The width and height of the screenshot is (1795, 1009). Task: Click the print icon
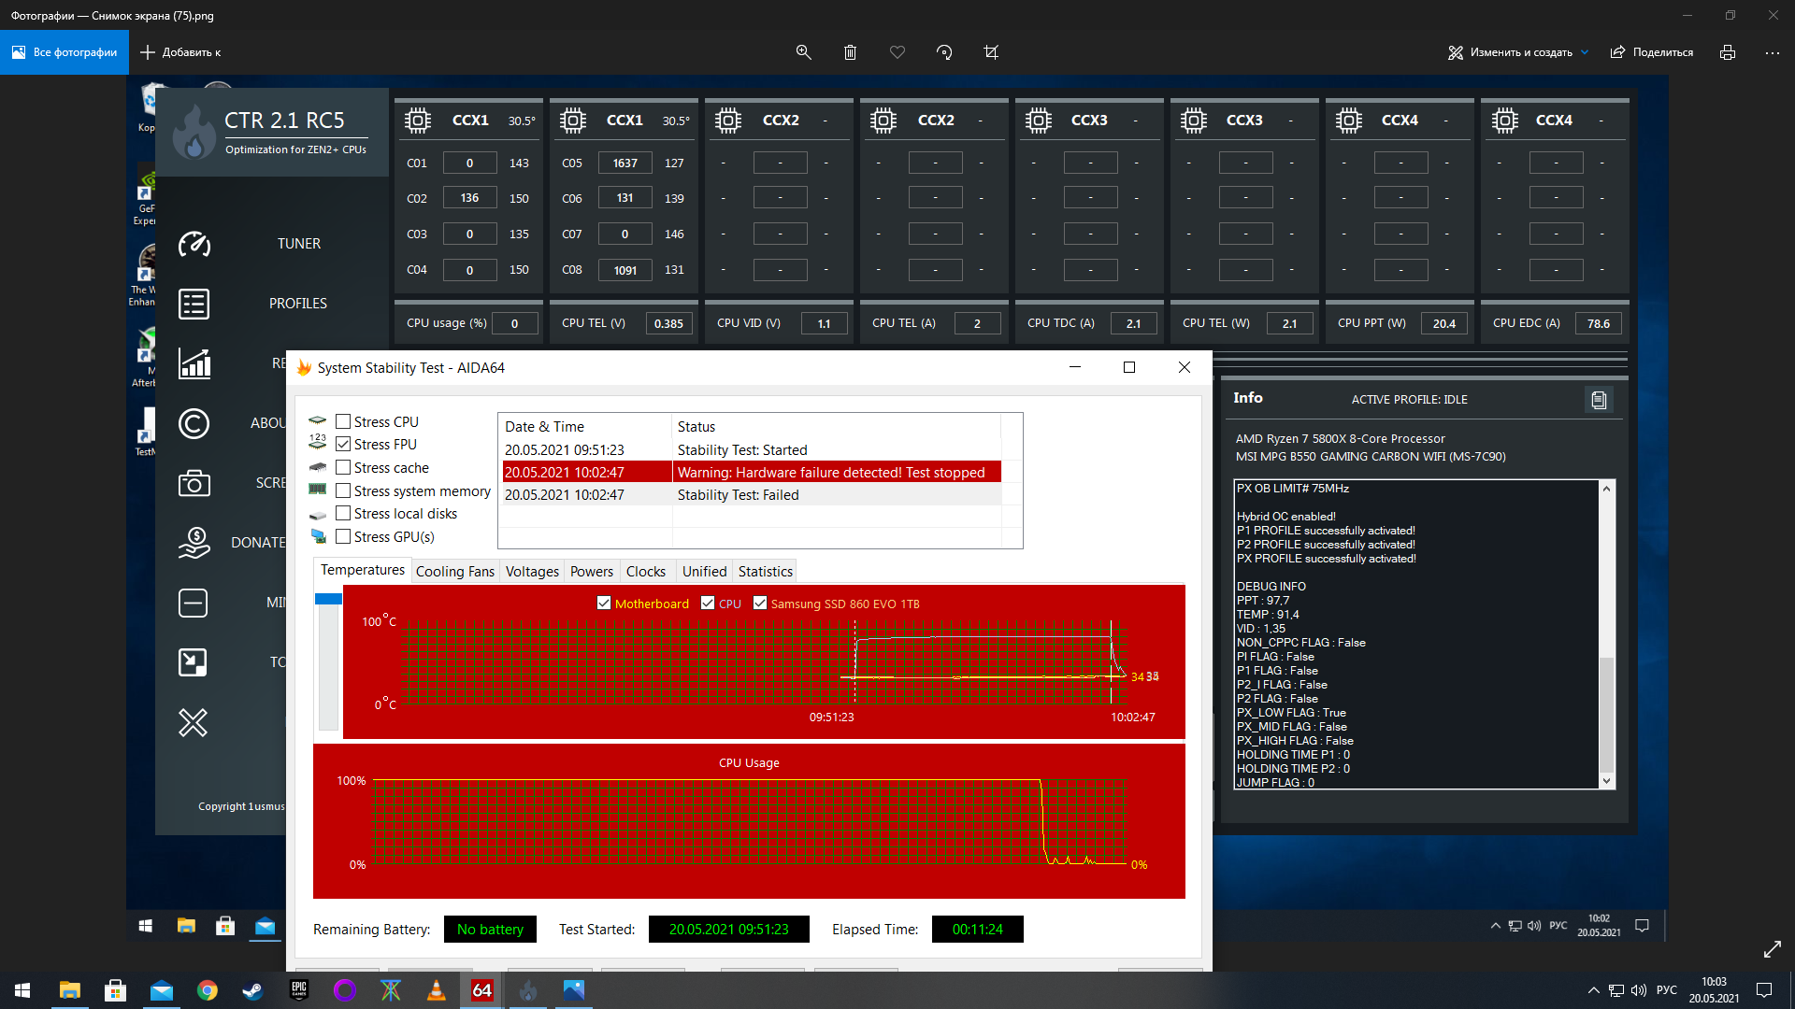(1728, 52)
